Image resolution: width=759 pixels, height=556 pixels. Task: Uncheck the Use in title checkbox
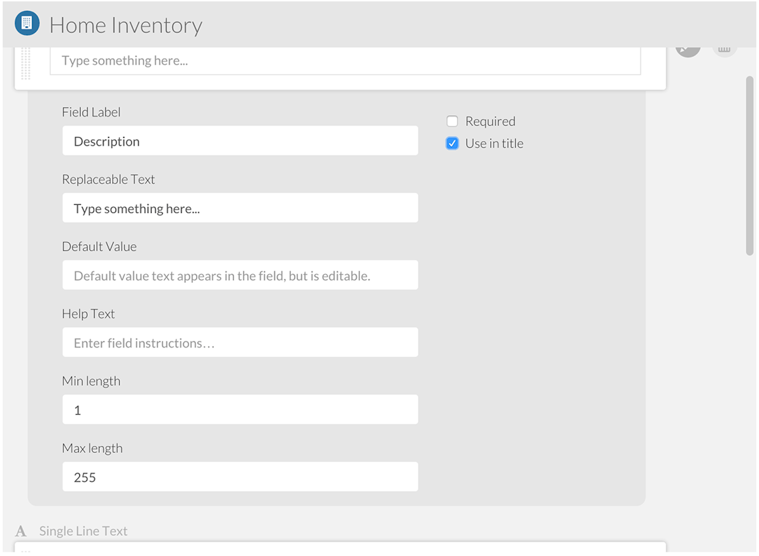[452, 143]
